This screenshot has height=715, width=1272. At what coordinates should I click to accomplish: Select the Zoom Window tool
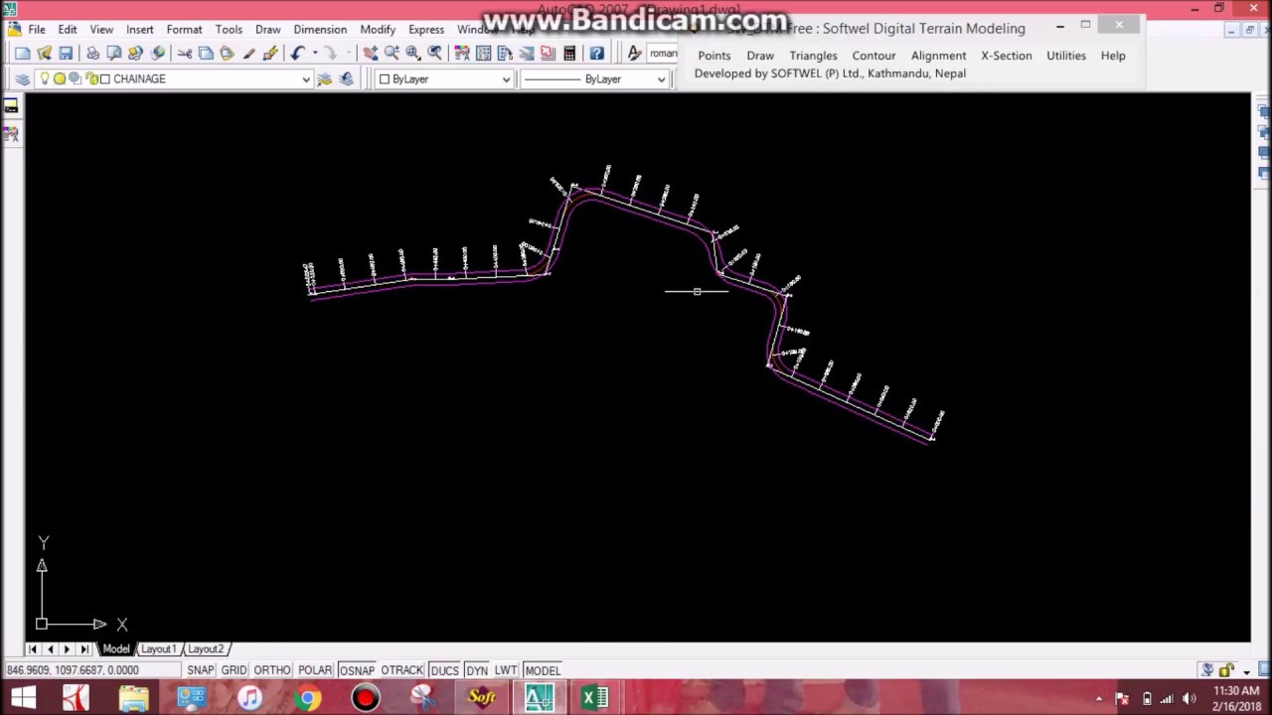coord(413,53)
